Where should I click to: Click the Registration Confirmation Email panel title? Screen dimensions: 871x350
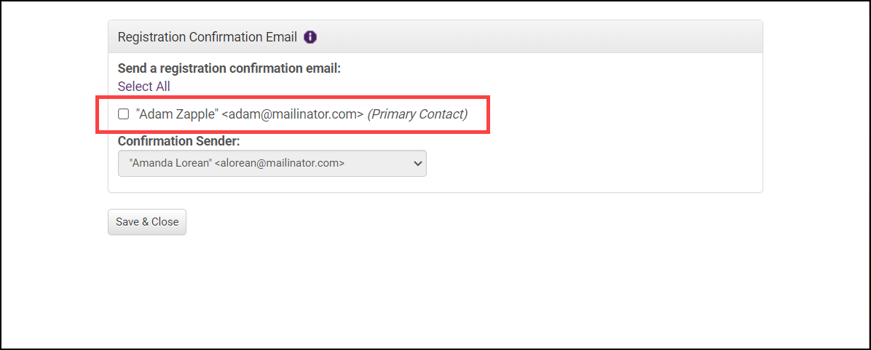[207, 37]
